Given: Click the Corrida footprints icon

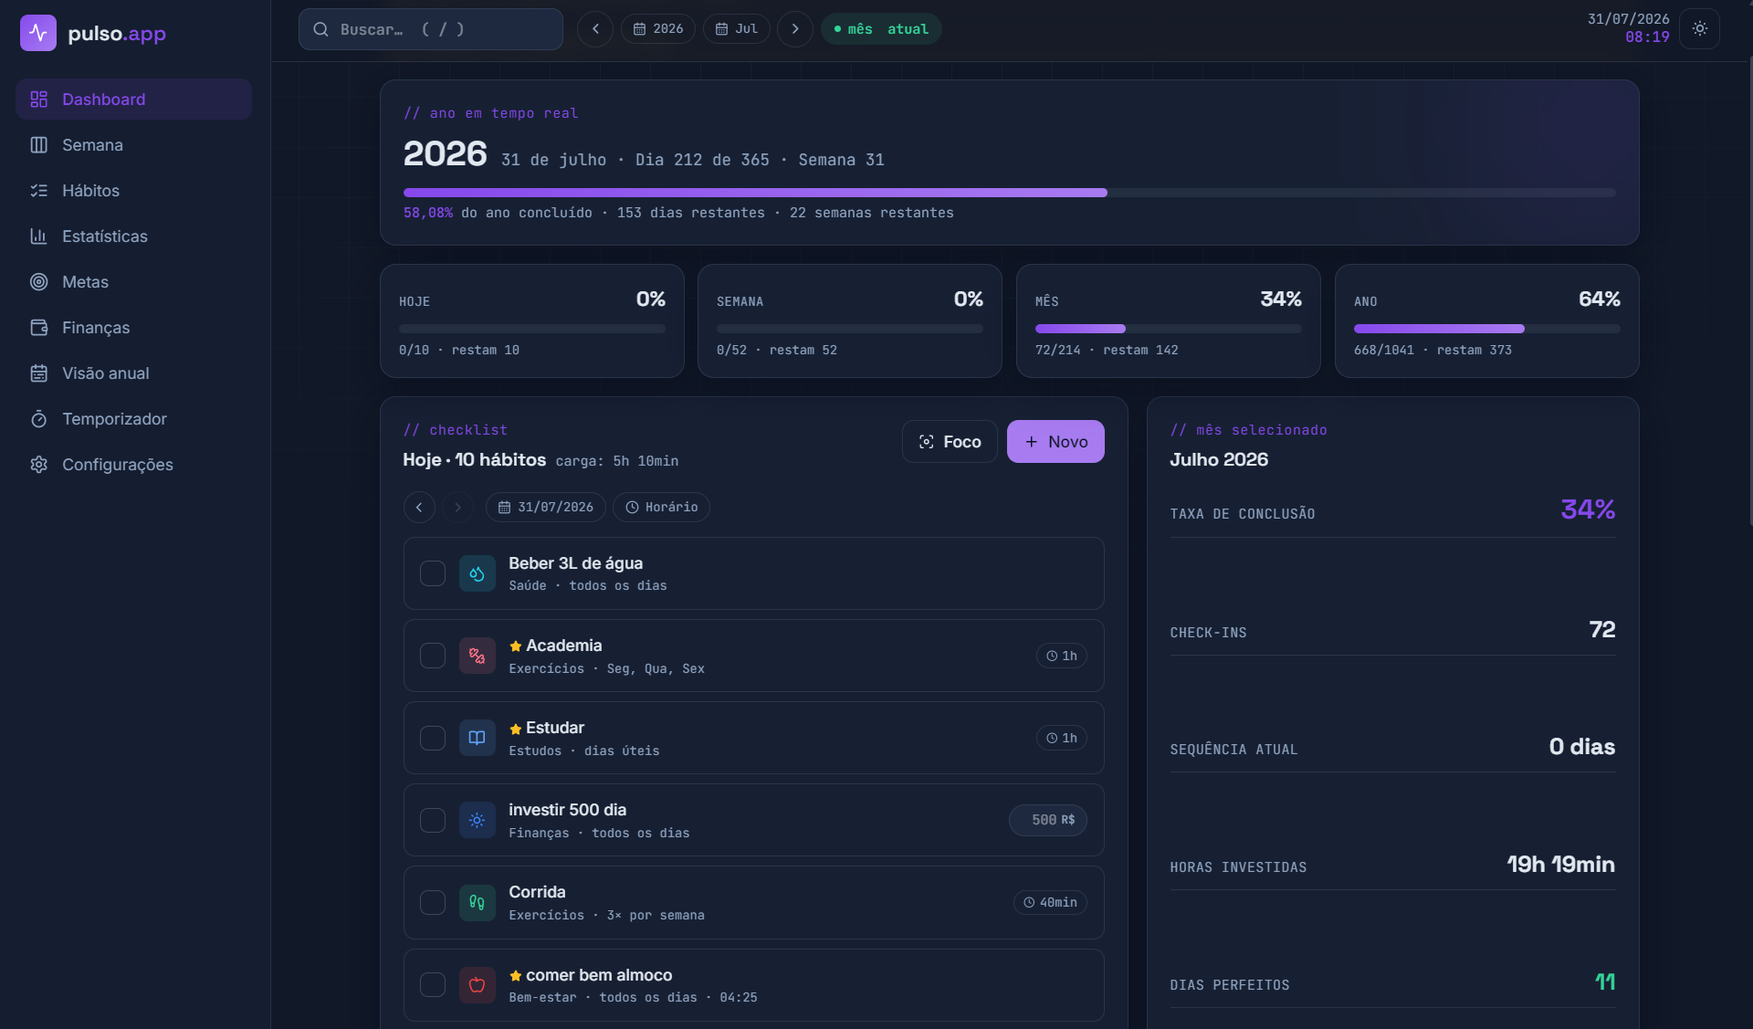Looking at the screenshot, I should click(x=477, y=902).
